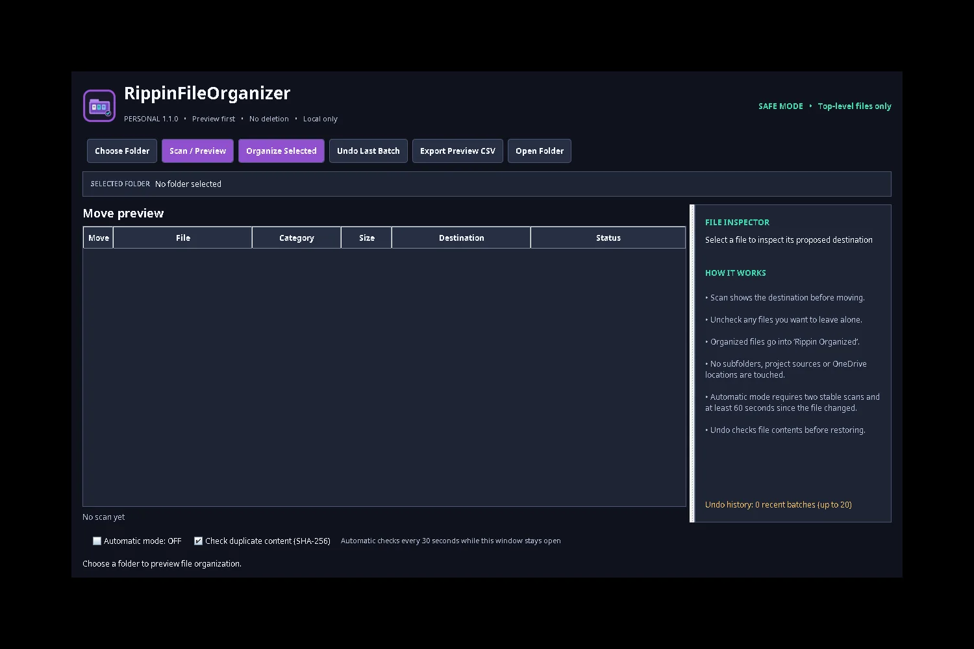
Task: Click the 'RippinFileOrganizer' title text
Action: coord(207,93)
